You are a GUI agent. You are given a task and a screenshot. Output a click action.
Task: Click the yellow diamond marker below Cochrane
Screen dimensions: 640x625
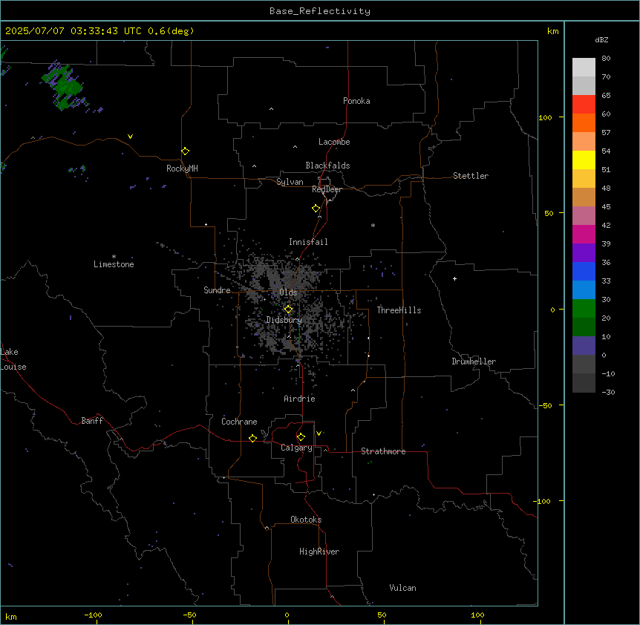(252, 438)
